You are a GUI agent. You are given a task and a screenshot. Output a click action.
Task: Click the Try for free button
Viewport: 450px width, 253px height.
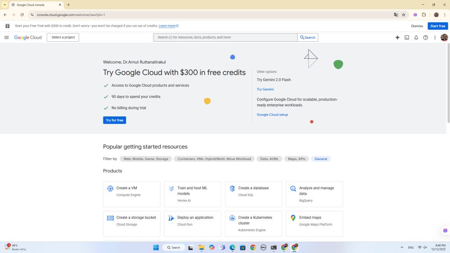(x=114, y=120)
